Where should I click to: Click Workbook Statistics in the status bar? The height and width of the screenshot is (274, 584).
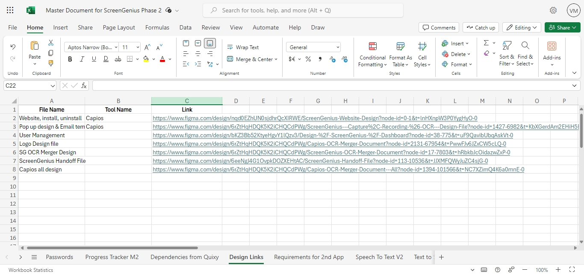point(31,270)
